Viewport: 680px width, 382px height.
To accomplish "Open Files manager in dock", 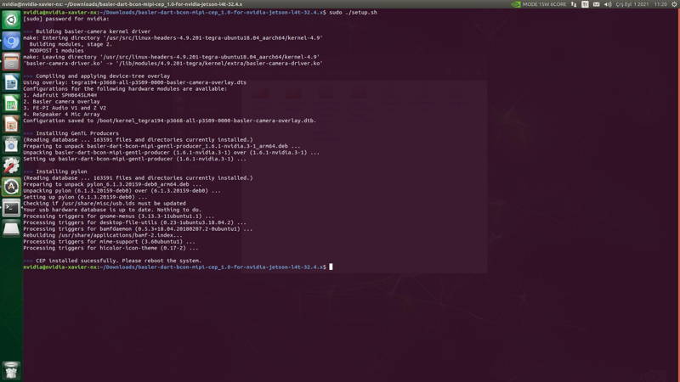I will point(11,61).
